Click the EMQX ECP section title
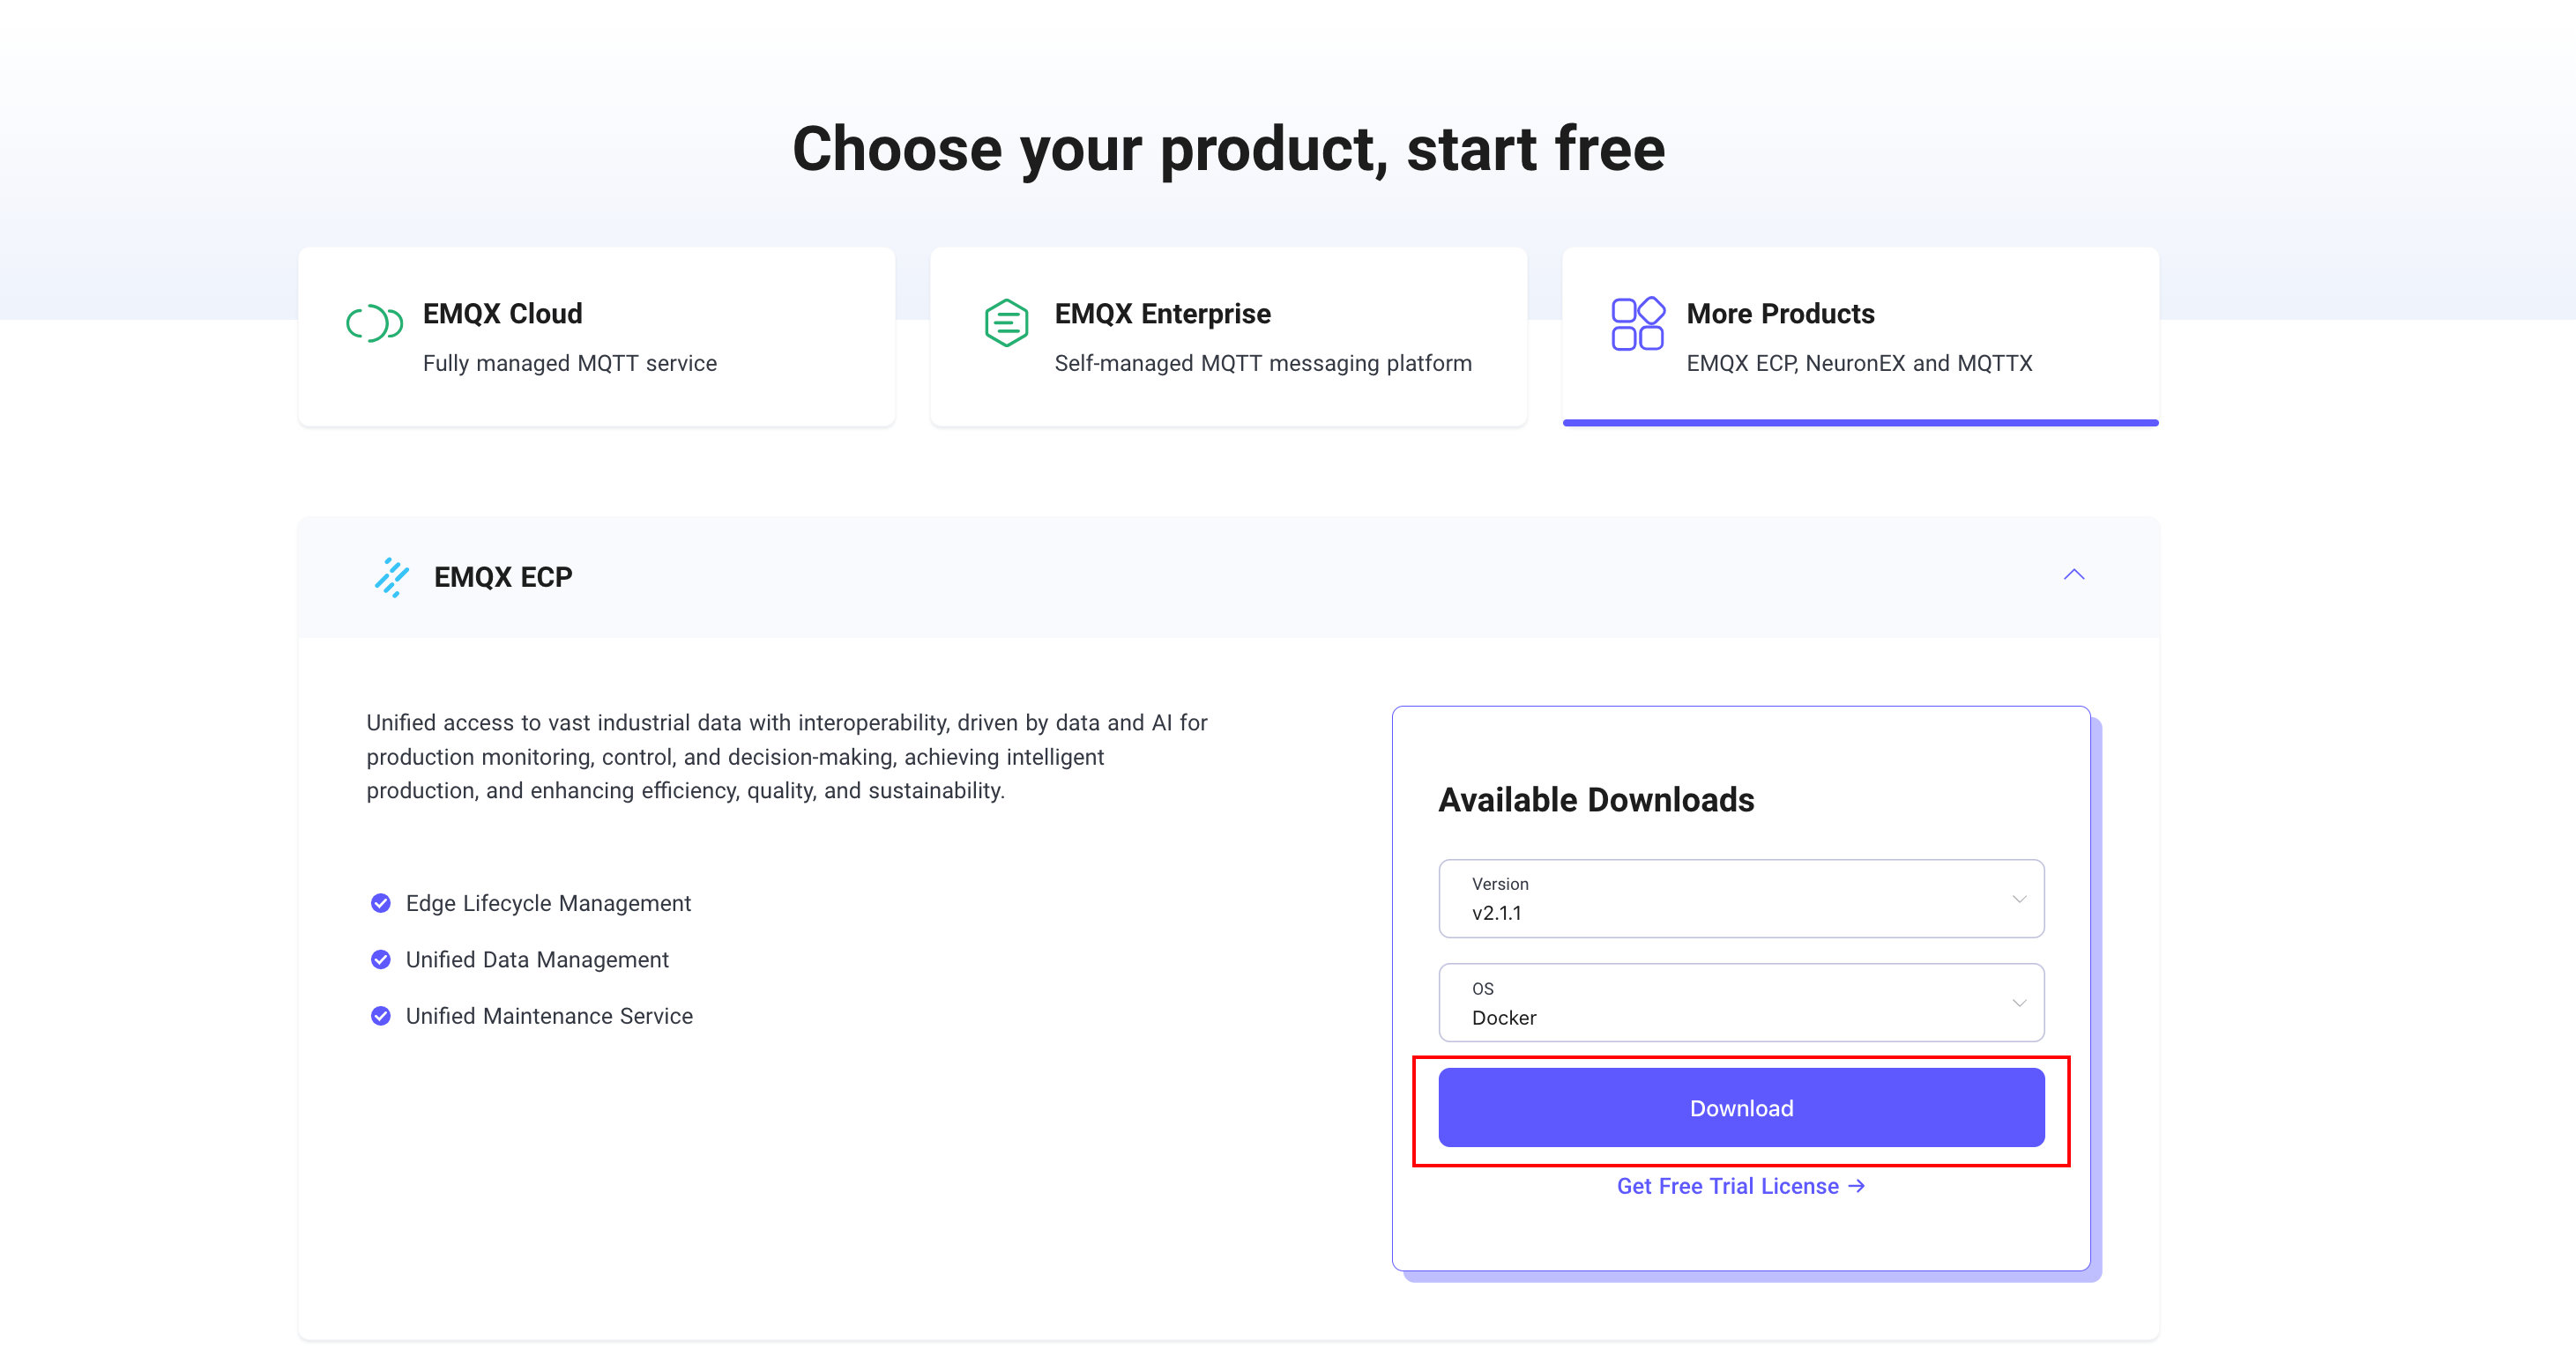2576x1348 pixels. [503, 578]
